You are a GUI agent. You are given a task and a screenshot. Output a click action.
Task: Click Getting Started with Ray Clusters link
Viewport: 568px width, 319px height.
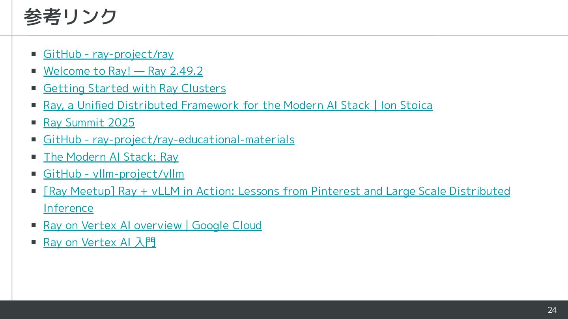pos(135,88)
